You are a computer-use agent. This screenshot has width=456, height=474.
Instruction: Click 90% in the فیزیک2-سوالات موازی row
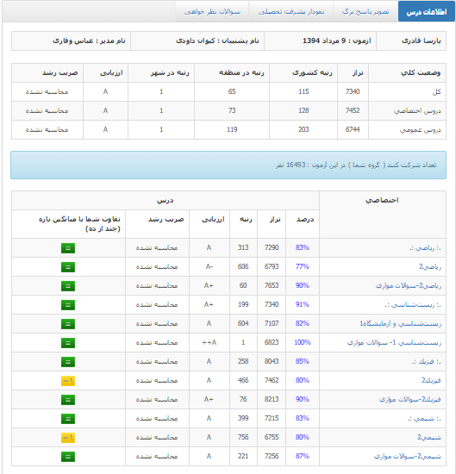(x=303, y=399)
